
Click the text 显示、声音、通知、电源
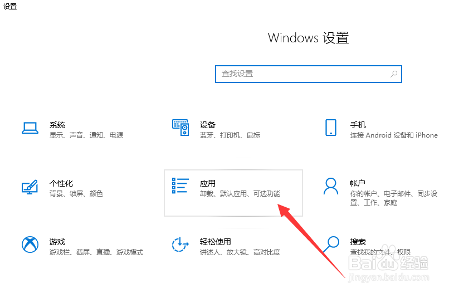pyautogui.click(x=86, y=135)
